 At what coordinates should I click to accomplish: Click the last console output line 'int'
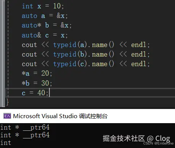(x=6, y=143)
